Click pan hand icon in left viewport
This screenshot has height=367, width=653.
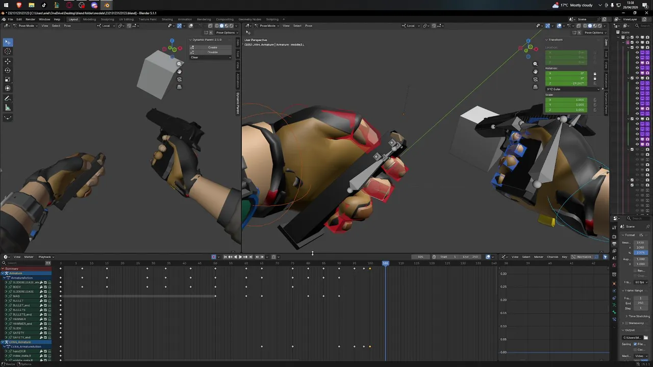point(179,71)
